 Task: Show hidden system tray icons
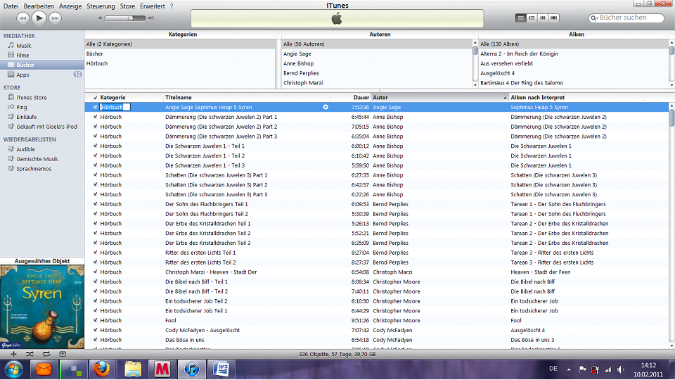(x=569, y=369)
